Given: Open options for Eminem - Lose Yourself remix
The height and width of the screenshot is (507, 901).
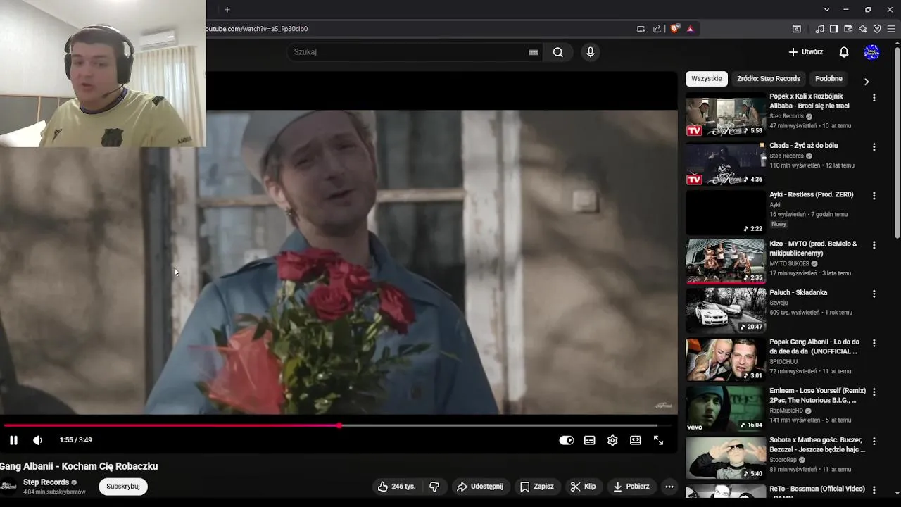Looking at the screenshot, I should (x=874, y=392).
